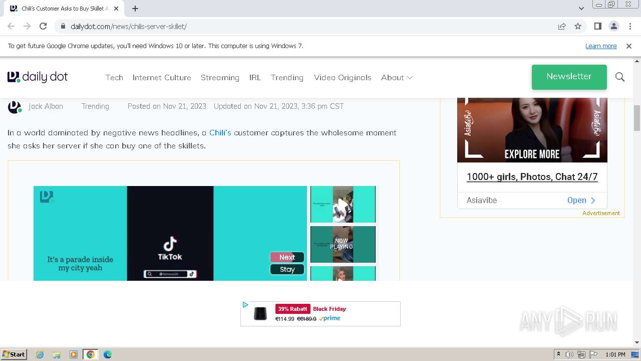This screenshot has width=641, height=361.
Task: Show hidden tray icons arrow
Action: coord(558,354)
